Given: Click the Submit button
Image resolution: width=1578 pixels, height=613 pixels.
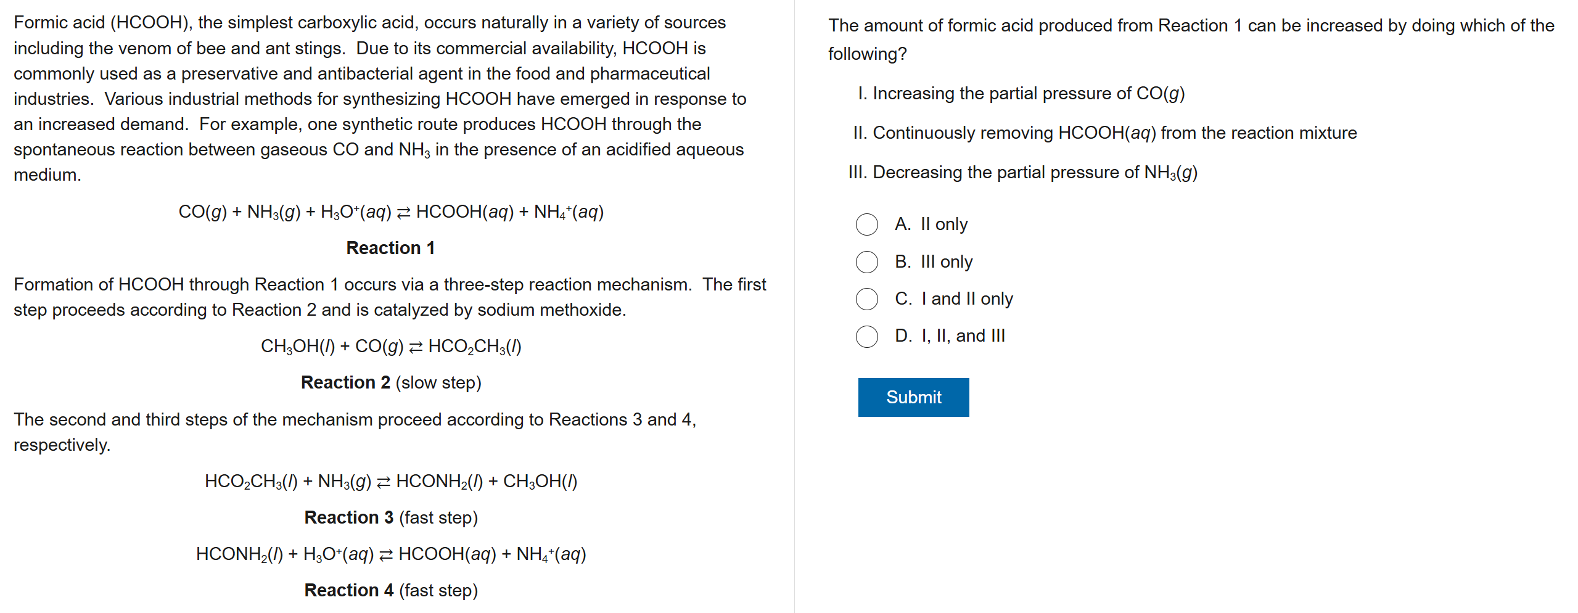Looking at the screenshot, I should (x=913, y=397).
